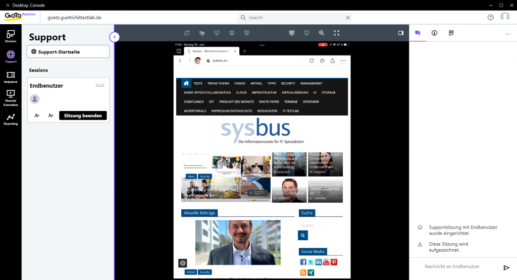The image size is (517, 280).
Task: Open the Support-Startseite button
Action: [x=68, y=51]
